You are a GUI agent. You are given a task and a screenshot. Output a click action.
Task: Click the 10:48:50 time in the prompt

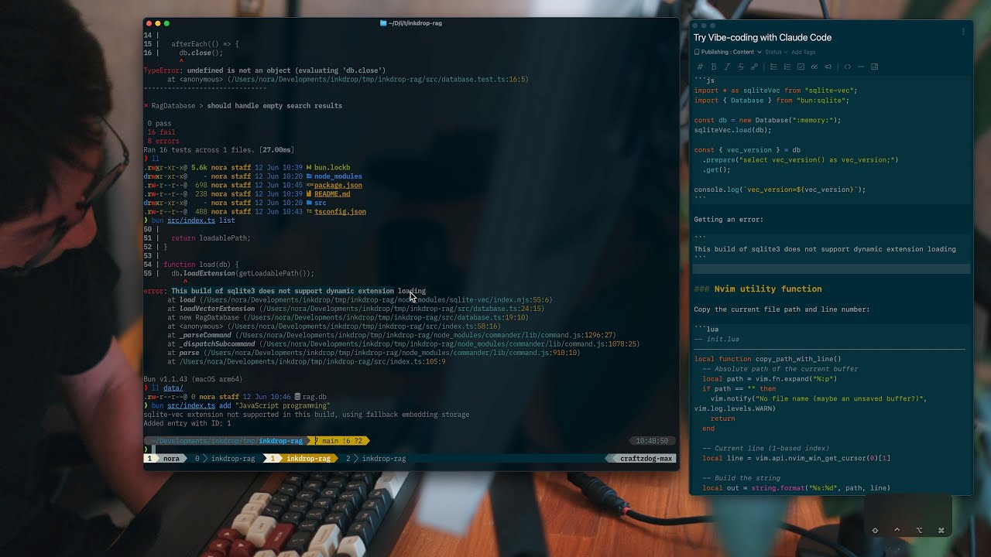(x=652, y=441)
